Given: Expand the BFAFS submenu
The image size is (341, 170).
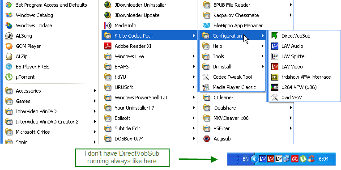Looking at the screenshot, I should point(149,67).
